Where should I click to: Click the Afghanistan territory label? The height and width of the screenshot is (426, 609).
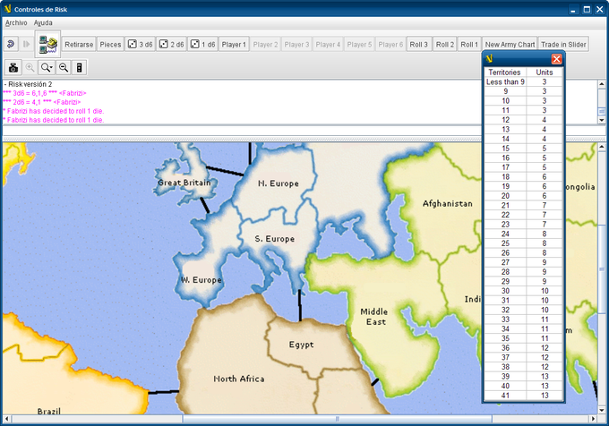click(448, 204)
